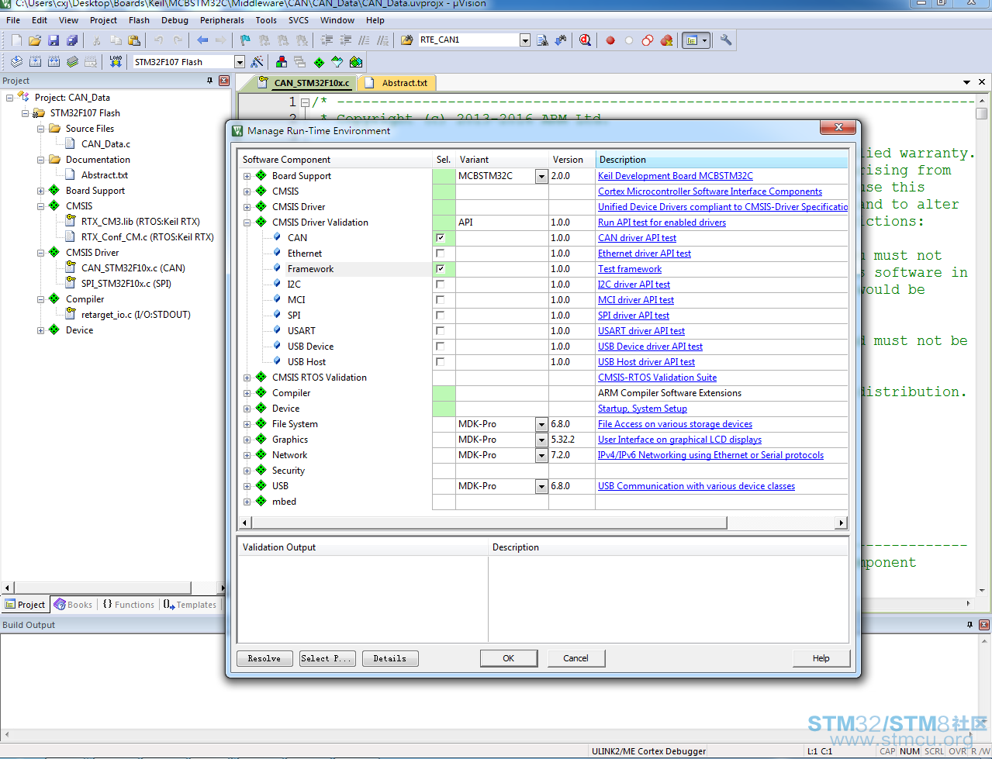This screenshot has width=992, height=759.
Task: Enable the I2C component checkbox
Action: pyautogui.click(x=441, y=285)
